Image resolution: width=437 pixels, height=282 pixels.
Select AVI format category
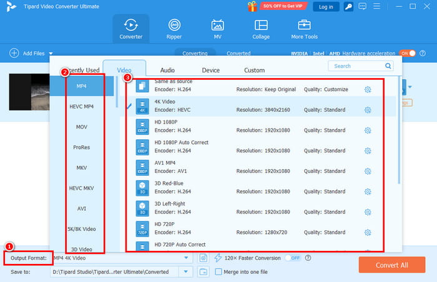pyautogui.click(x=82, y=208)
